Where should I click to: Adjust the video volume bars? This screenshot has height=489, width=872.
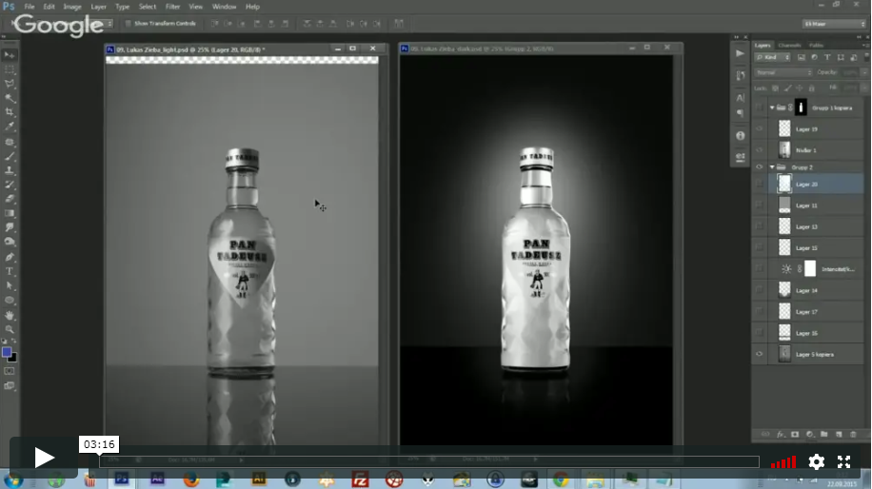tap(783, 462)
